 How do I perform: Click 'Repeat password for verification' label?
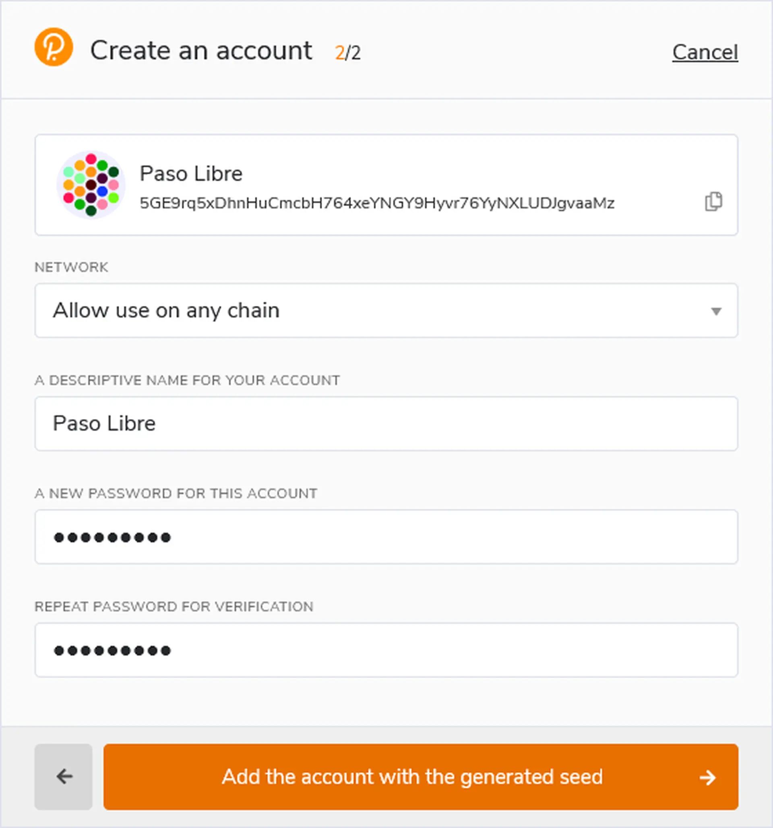[x=174, y=607]
